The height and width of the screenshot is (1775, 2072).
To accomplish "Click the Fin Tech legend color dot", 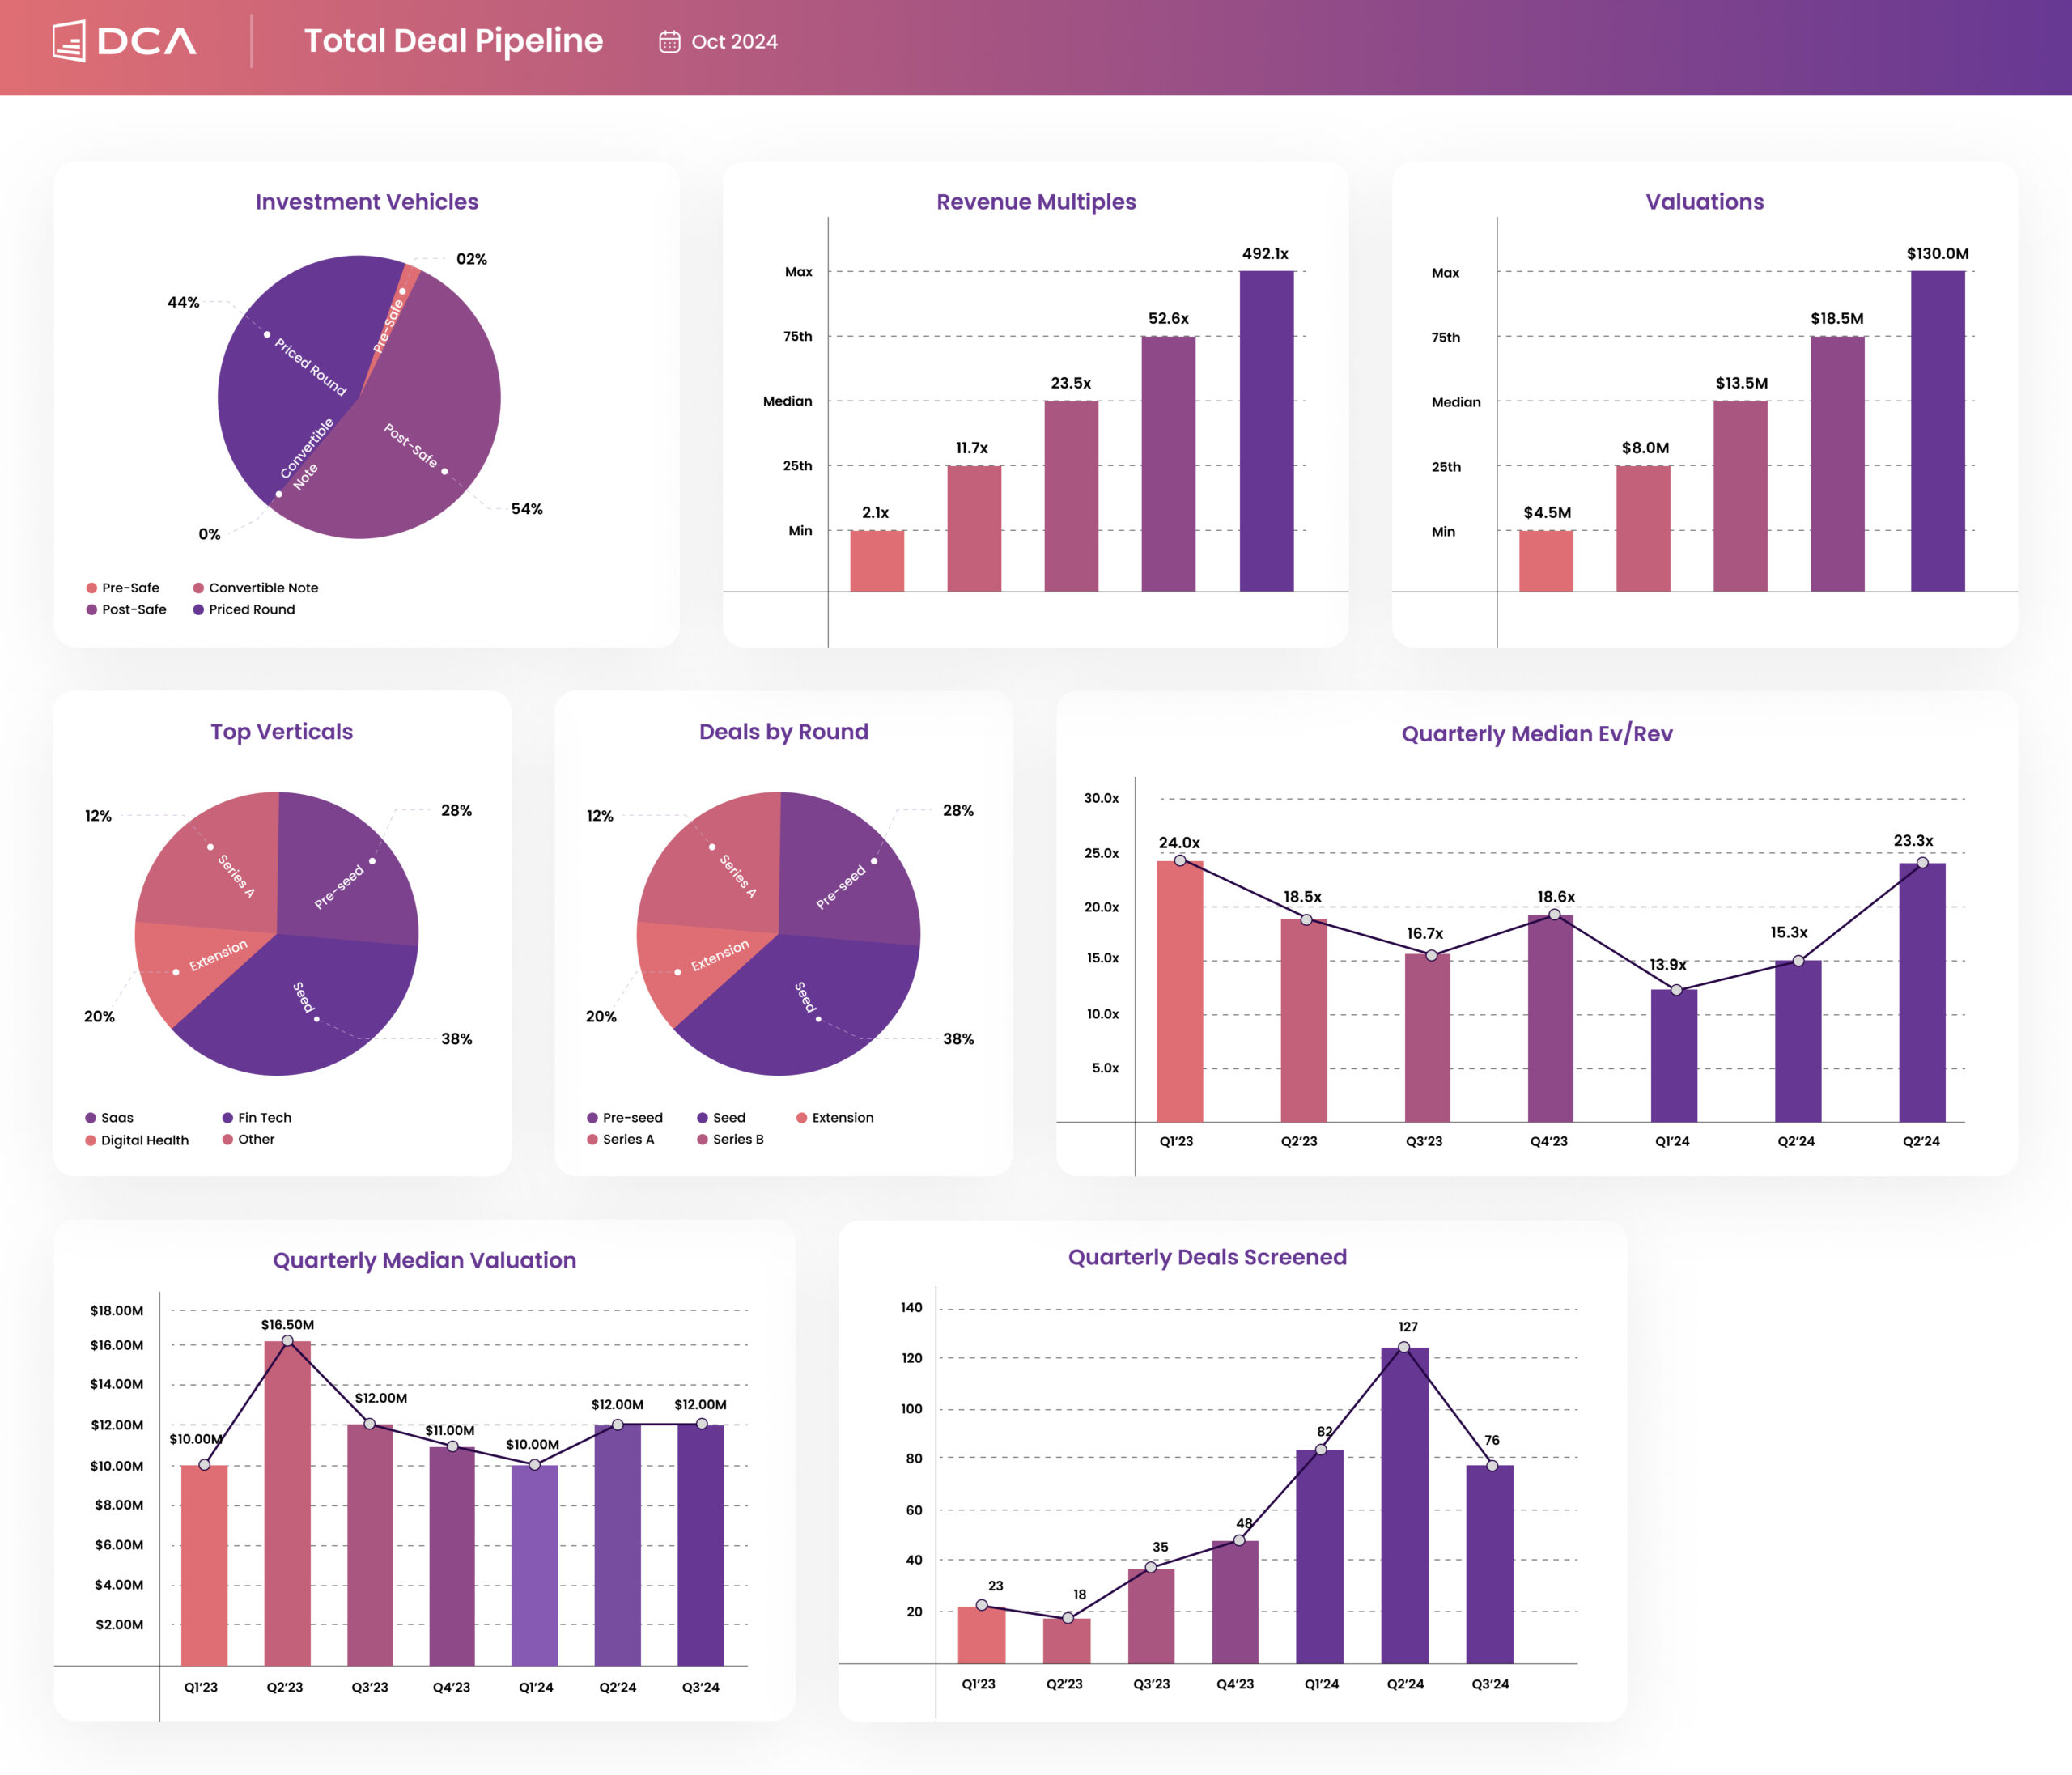I will click(x=228, y=1118).
